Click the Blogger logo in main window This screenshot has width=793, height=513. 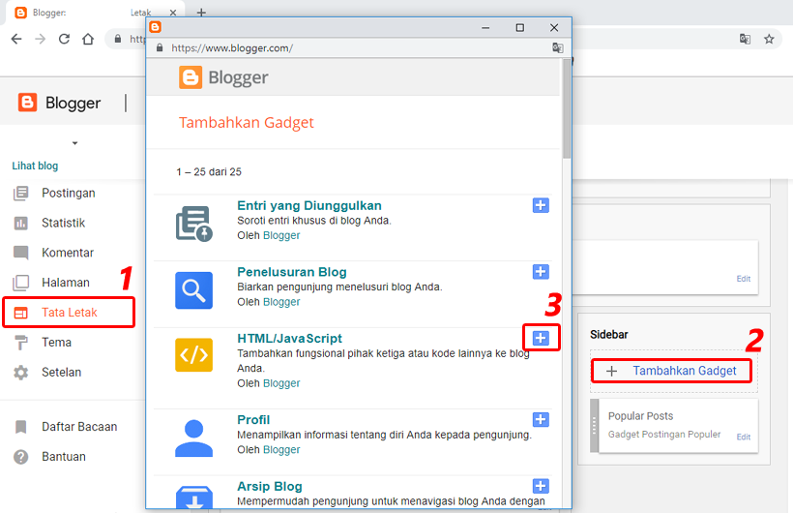point(59,103)
